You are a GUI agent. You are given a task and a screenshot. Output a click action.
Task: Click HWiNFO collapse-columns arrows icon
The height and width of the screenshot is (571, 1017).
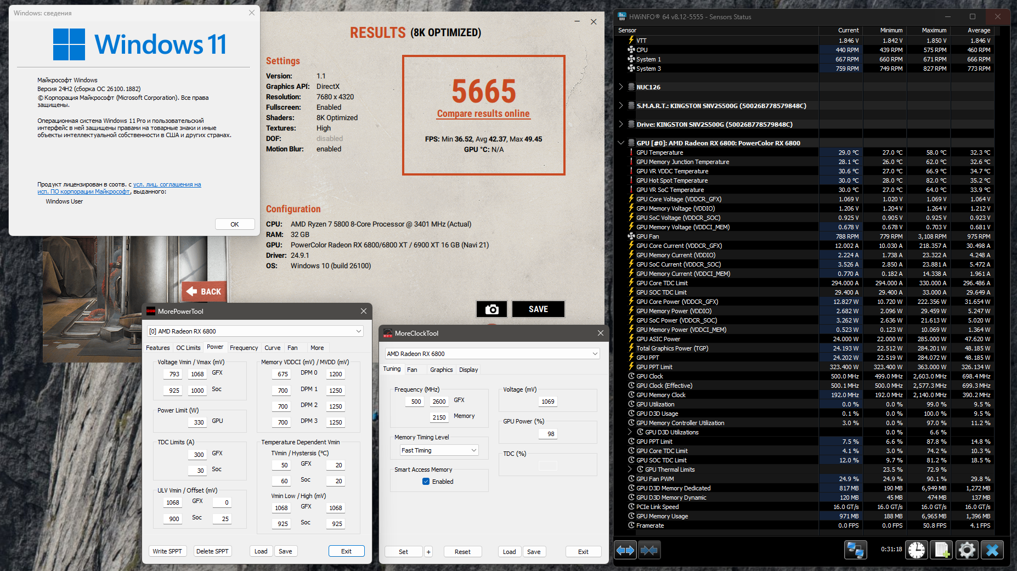pos(649,550)
